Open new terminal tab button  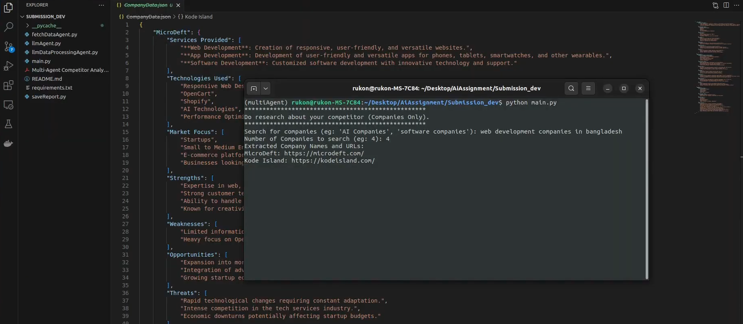coord(254,88)
